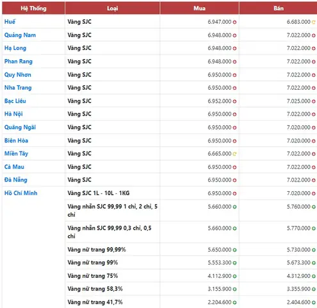This screenshot has height=308, width=317.
Task: Click green up indicator beside Bán 4.312.900
Action: 314,276
